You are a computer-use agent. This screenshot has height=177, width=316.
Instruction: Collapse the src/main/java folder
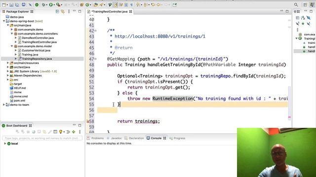pyautogui.click(x=8, y=25)
